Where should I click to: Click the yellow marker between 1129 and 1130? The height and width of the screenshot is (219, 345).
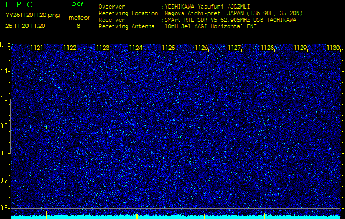[329, 216]
